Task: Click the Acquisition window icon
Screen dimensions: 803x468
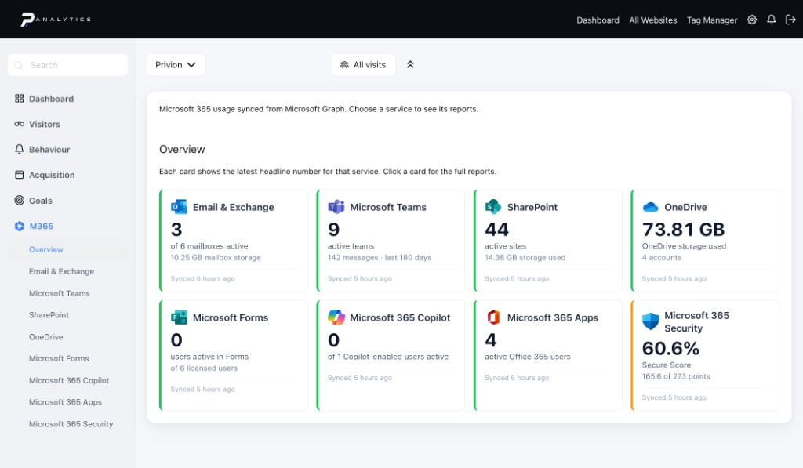Action: pyautogui.click(x=20, y=175)
